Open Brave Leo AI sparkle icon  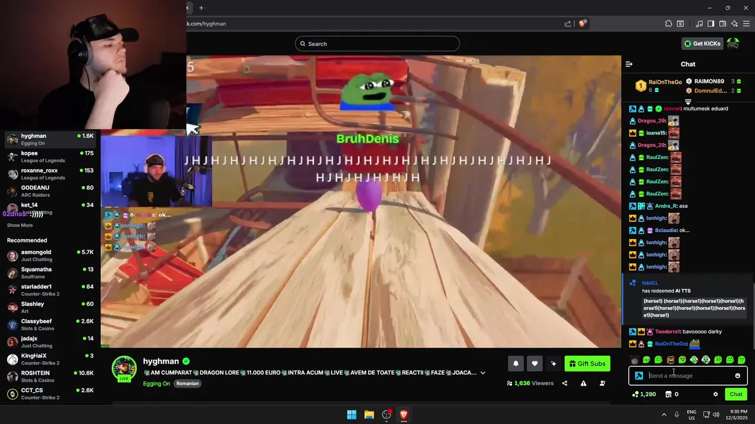click(x=734, y=24)
